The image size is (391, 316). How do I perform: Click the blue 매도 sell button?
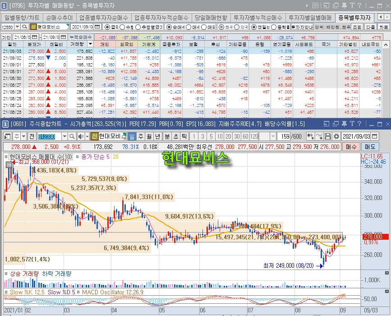[x=370, y=147]
